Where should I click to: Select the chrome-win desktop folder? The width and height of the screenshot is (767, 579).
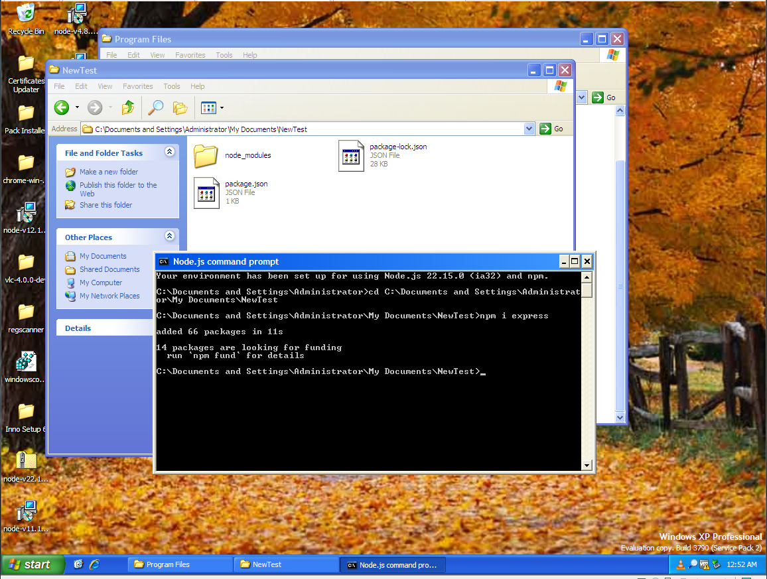point(26,163)
